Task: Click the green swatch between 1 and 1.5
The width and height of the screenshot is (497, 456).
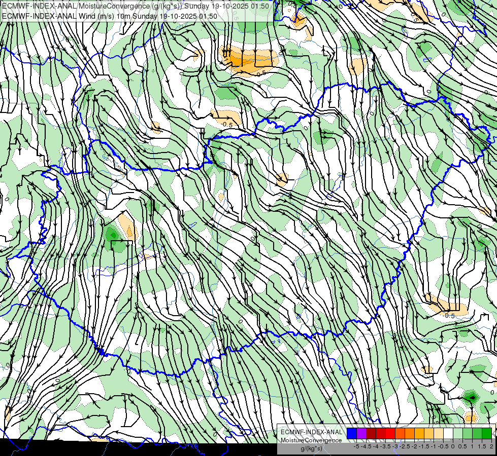Action: coord(477,433)
